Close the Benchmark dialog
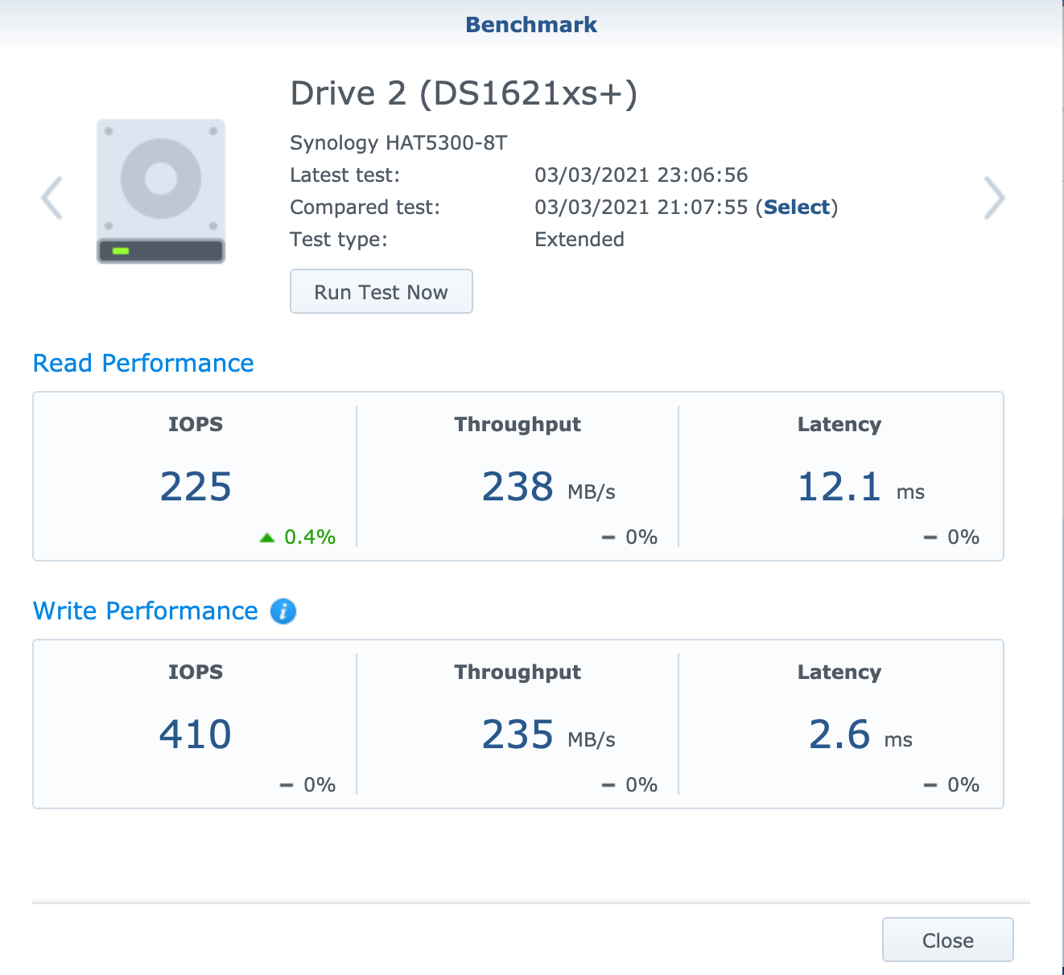Screen dimensions: 1064x975 (x=948, y=940)
